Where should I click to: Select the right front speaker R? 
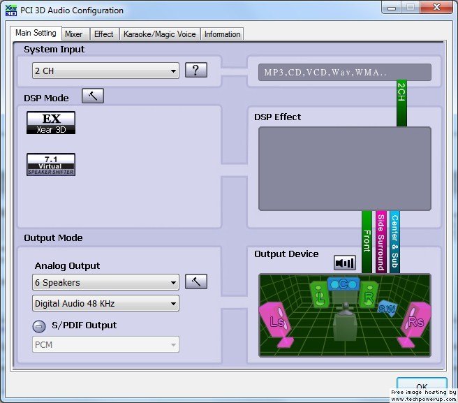point(369,295)
